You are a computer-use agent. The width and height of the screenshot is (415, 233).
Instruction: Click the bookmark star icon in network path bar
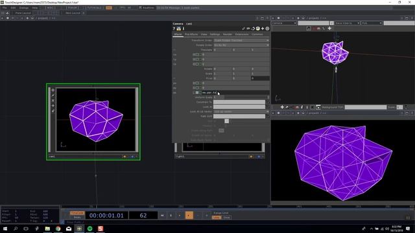[x=27, y=18]
